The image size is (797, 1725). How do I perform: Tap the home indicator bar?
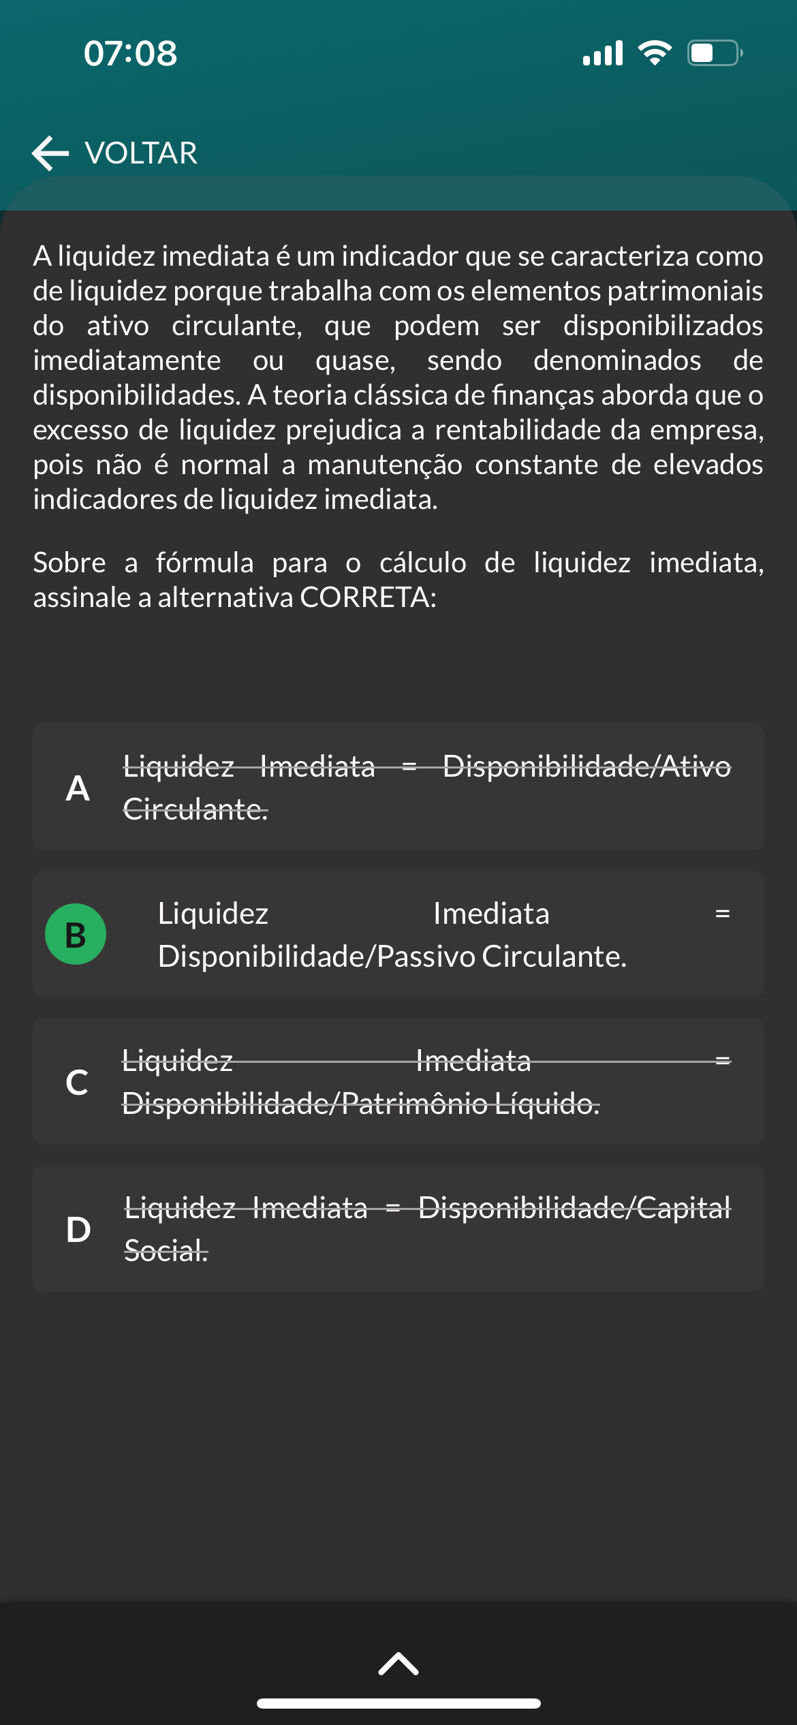[398, 1704]
